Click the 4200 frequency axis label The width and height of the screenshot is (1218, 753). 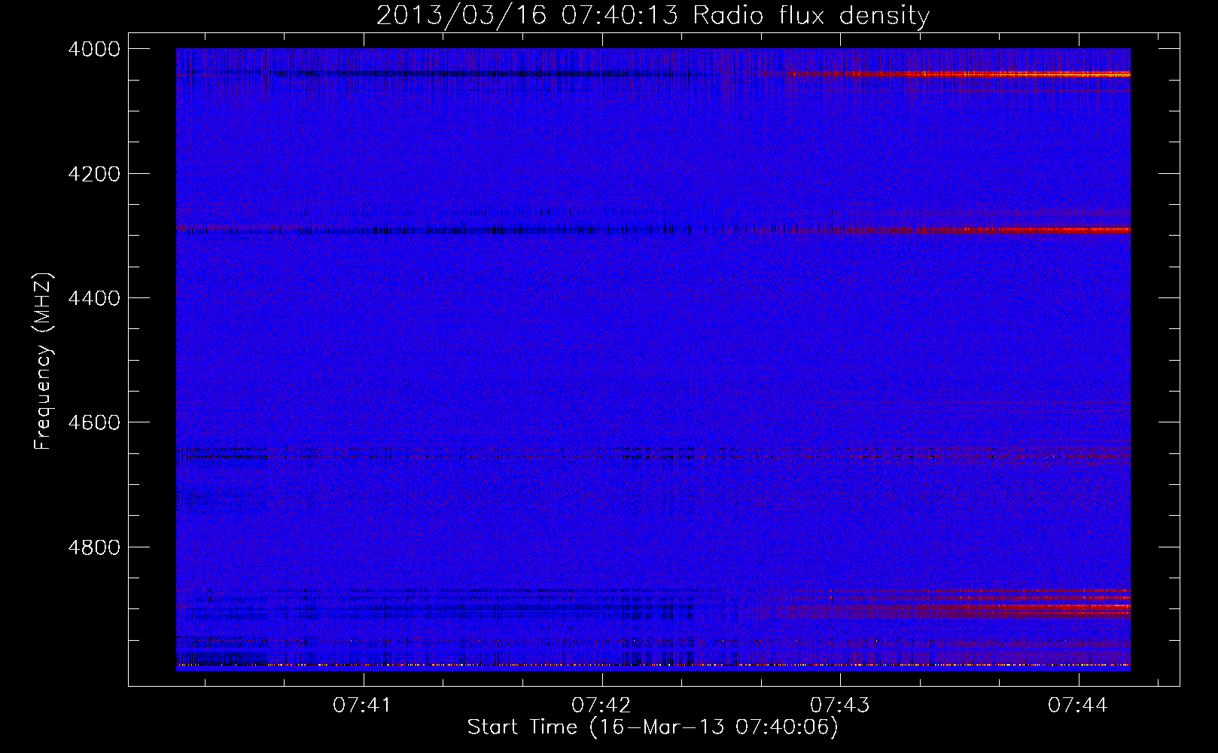tap(94, 174)
